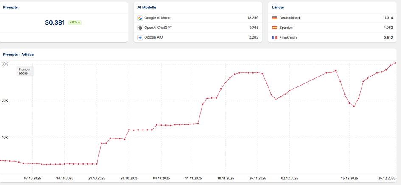Select the German flag icon
This screenshot has height=185, width=401.
coord(275,18)
